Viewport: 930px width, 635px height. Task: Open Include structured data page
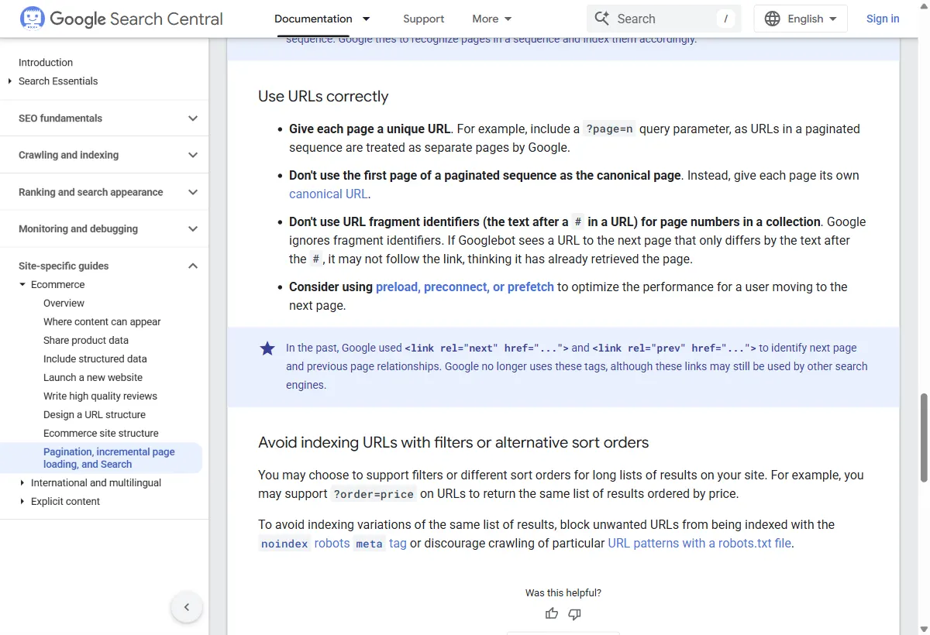(95, 359)
